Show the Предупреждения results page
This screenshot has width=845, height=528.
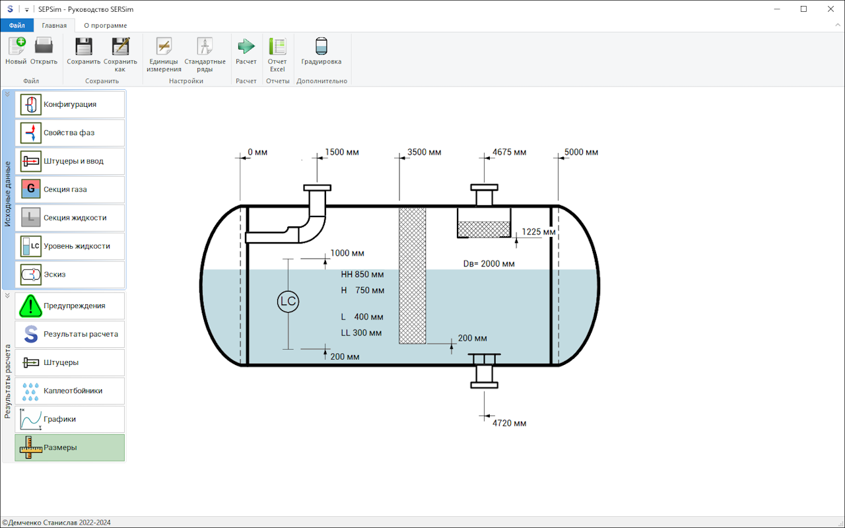(x=70, y=306)
